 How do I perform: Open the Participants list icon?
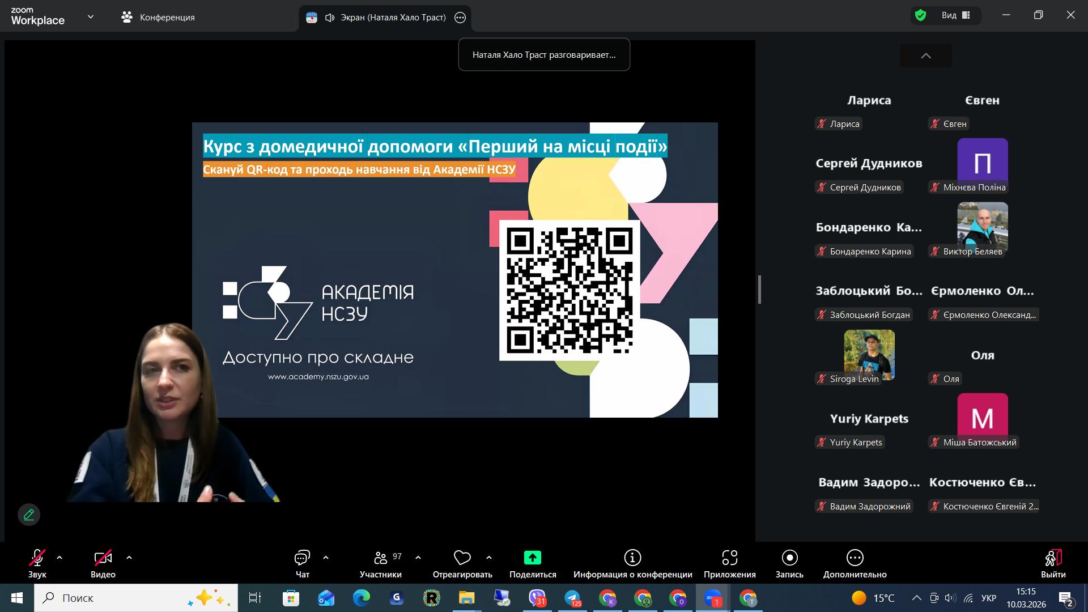pyautogui.click(x=381, y=558)
